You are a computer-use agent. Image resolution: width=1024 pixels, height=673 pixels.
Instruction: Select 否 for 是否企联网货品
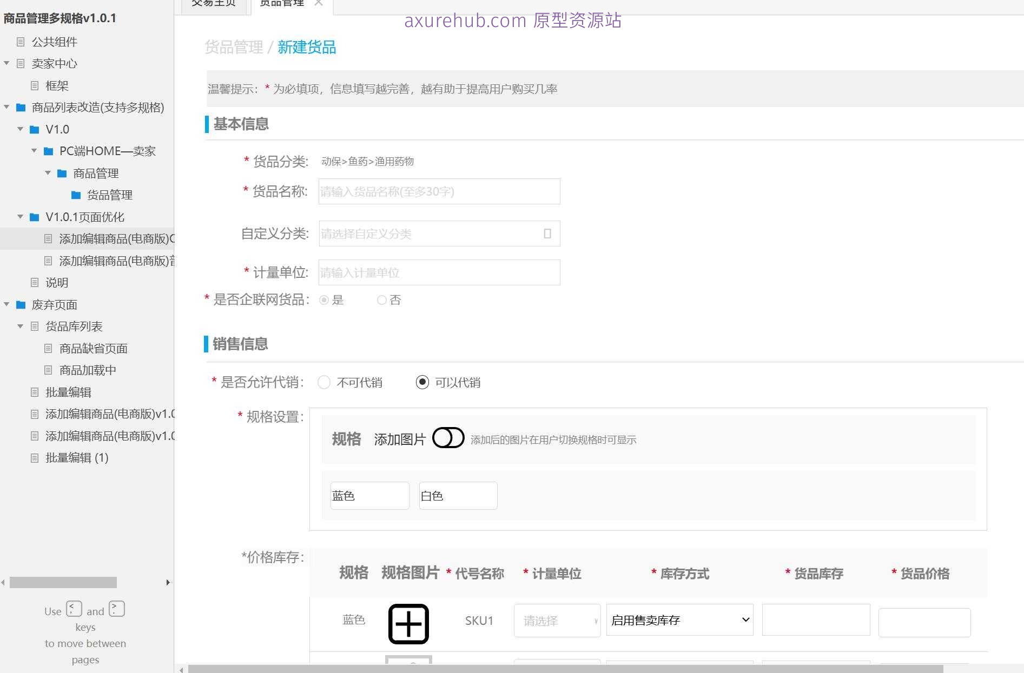381,300
